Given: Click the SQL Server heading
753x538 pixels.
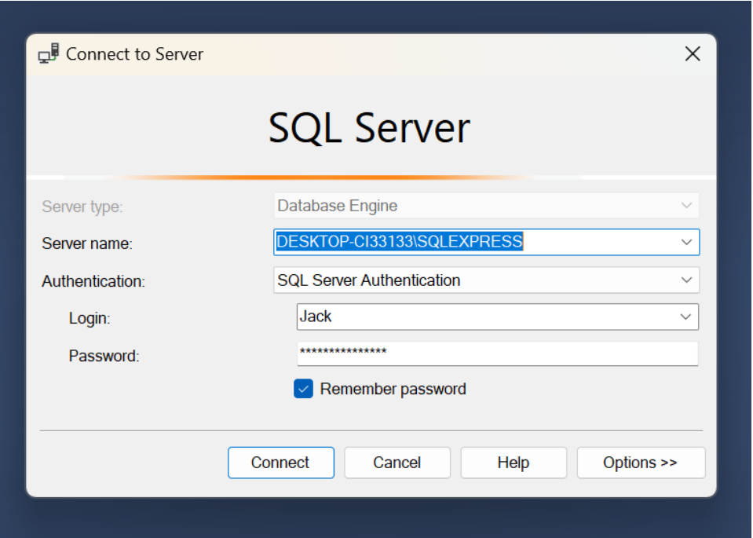Looking at the screenshot, I should tap(369, 128).
